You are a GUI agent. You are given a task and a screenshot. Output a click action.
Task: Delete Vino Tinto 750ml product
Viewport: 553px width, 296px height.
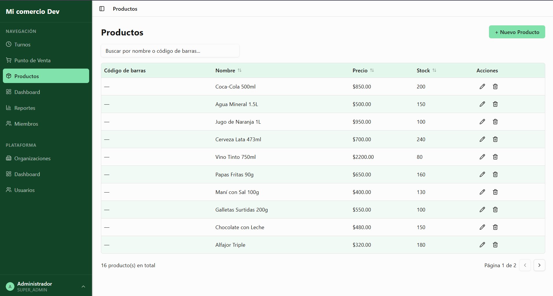coord(495,157)
